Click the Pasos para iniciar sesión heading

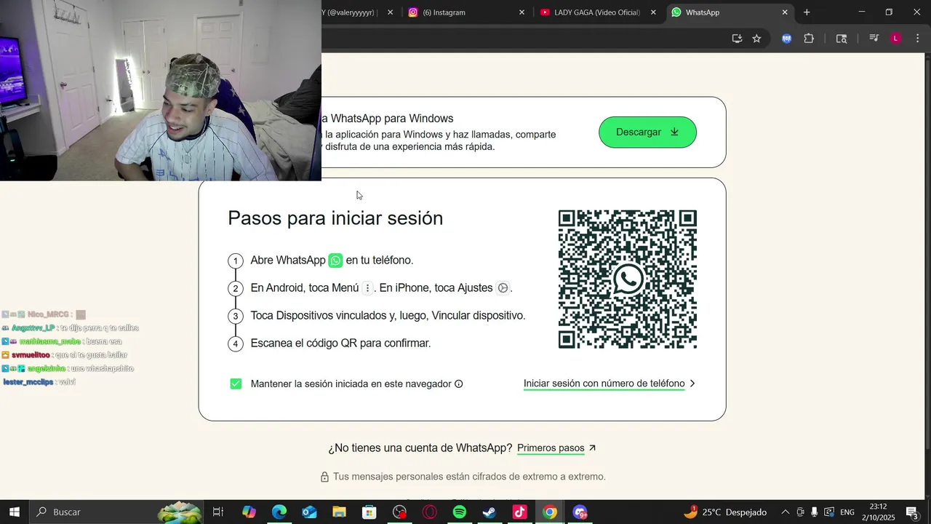(335, 218)
